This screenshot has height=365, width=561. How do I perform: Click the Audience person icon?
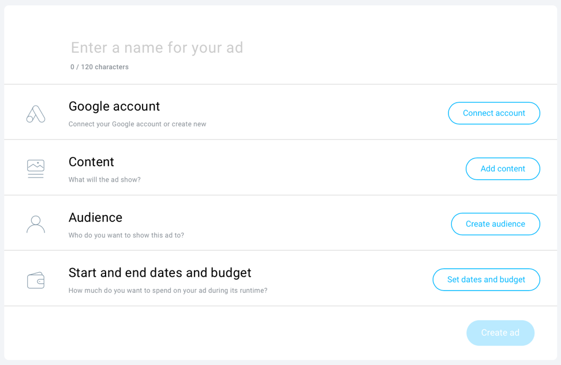(36, 224)
